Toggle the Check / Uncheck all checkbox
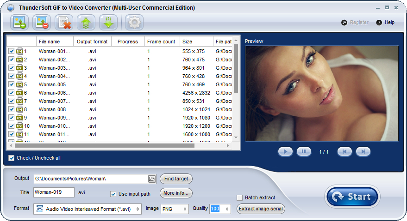The width and height of the screenshot is (407, 221). tap(12, 158)
